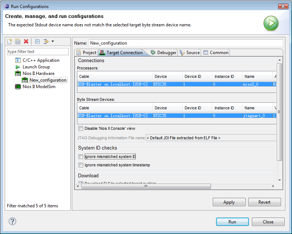The height and width of the screenshot is (234, 292).
Task: Duplicate the selected launch configuration
Action: [x=18, y=41]
